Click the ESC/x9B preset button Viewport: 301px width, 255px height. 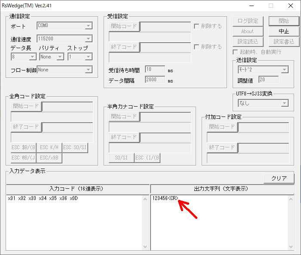pos(49,158)
